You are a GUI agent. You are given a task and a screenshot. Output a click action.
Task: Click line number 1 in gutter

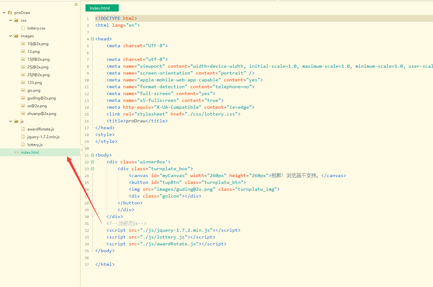pos(88,19)
